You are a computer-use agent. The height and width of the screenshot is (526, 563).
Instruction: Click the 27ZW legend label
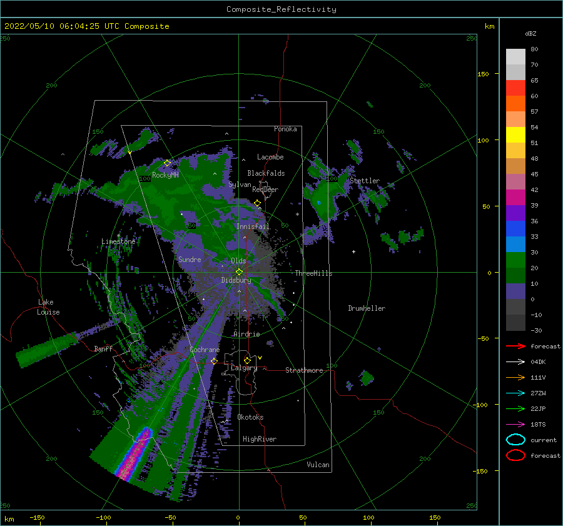(x=538, y=393)
